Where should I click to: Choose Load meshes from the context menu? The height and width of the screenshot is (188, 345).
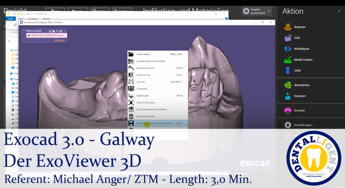pos(158,54)
